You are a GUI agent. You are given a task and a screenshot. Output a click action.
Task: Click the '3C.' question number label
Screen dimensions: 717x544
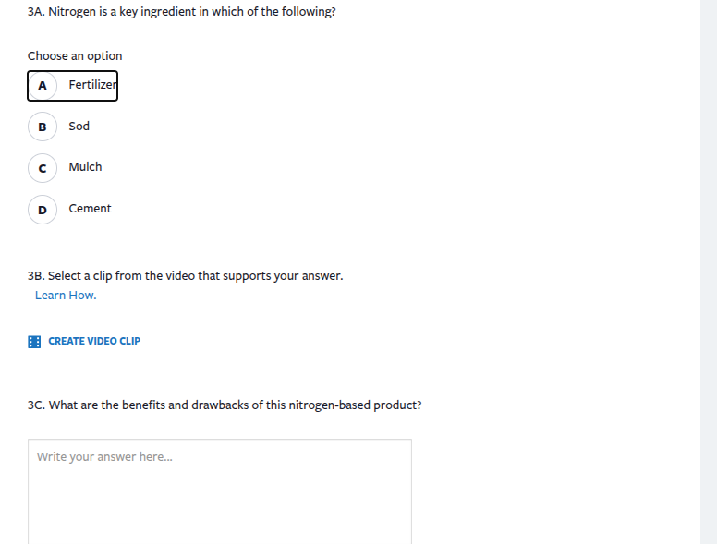coord(36,405)
